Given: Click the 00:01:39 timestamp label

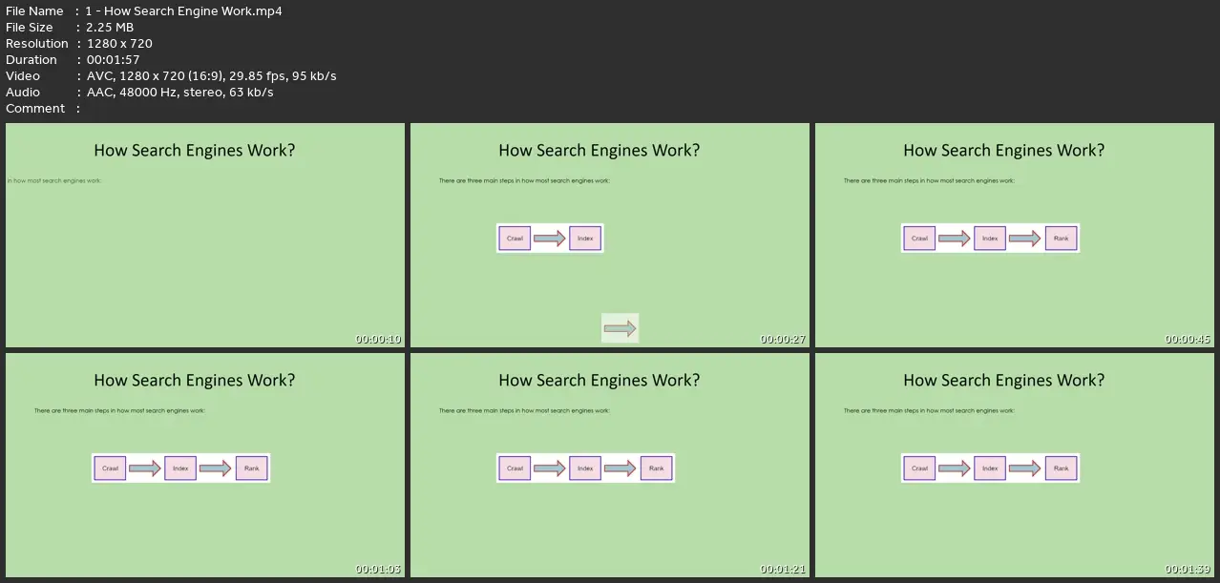Looking at the screenshot, I should click(x=1187, y=570).
